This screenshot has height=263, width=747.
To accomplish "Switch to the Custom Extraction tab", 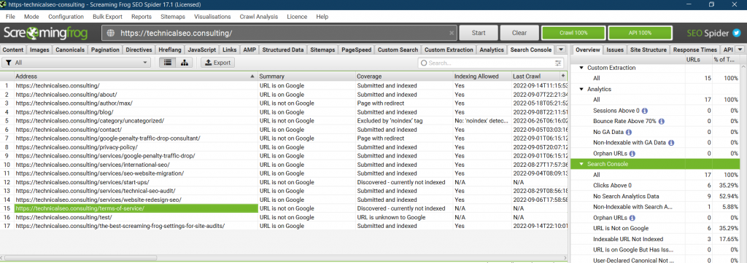I will (449, 50).
